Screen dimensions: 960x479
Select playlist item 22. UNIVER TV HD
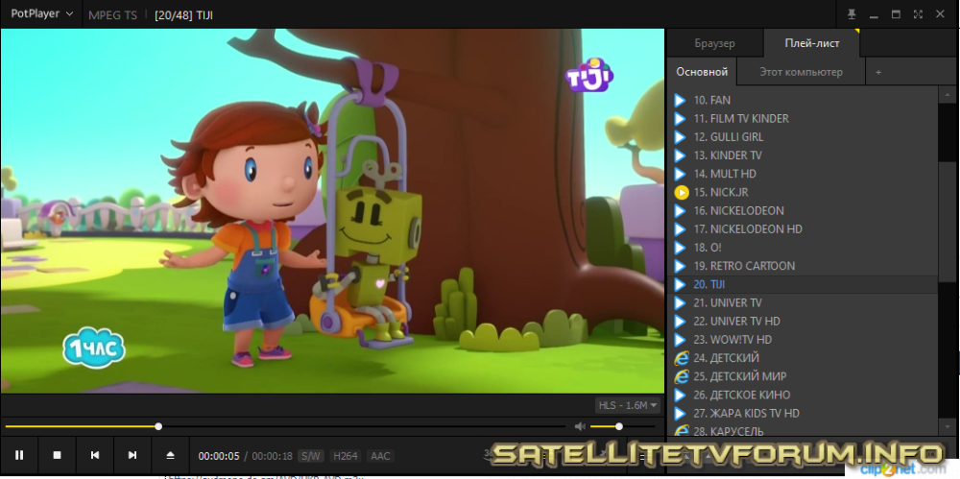click(802, 321)
